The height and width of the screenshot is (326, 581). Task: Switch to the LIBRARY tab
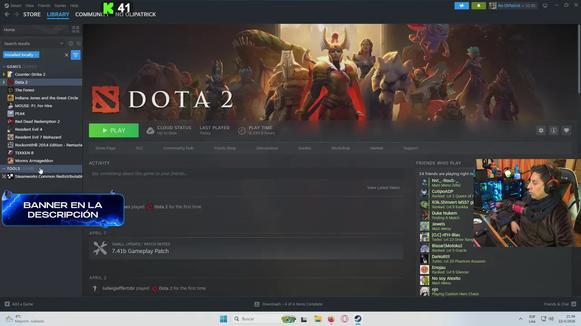tap(58, 14)
